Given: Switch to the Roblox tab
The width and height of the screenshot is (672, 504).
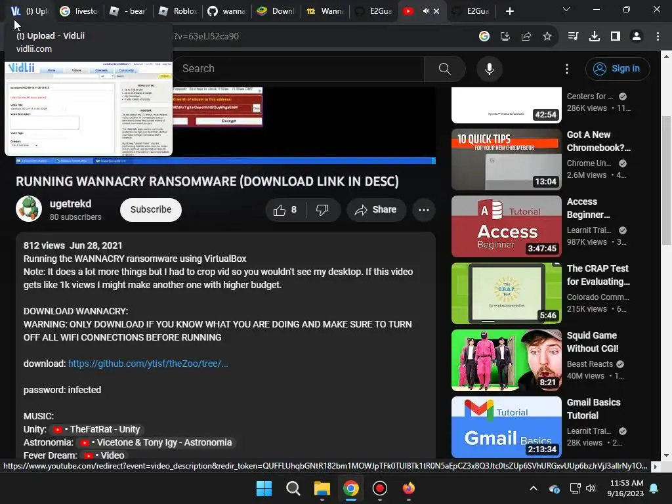Looking at the screenshot, I should 177,11.
